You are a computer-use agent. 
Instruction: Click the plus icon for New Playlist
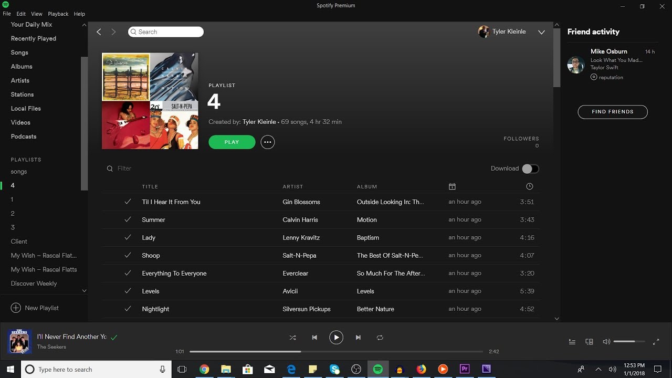point(16,308)
